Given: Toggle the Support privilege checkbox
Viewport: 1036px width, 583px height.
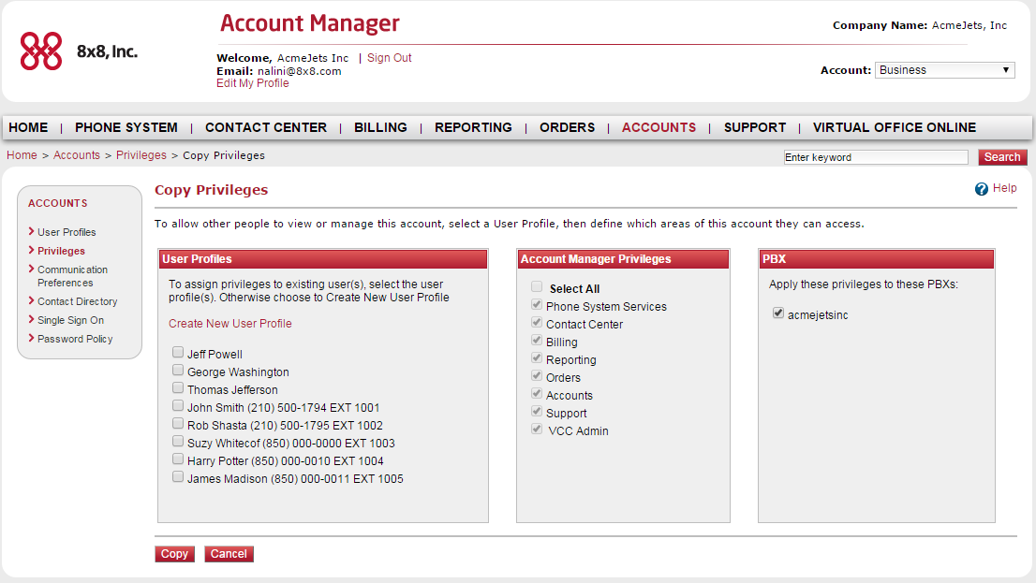Looking at the screenshot, I should [537, 412].
